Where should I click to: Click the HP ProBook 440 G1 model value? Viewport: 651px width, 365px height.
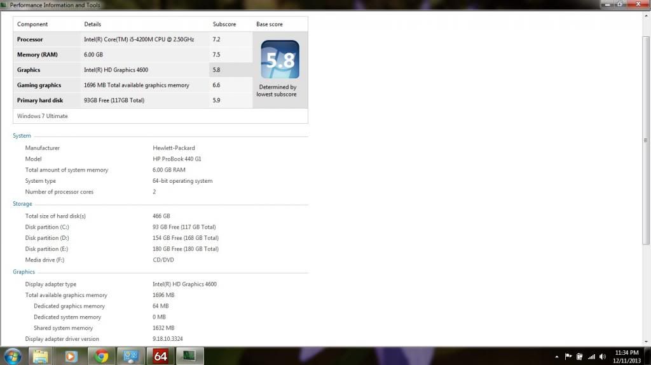(x=177, y=159)
